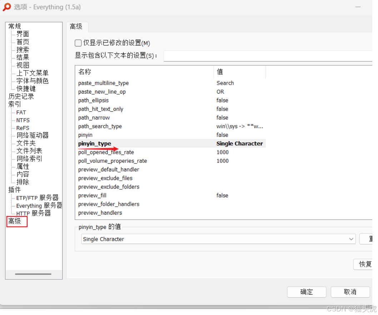
Task: Select the path_search_type setting row
Action: (171, 126)
